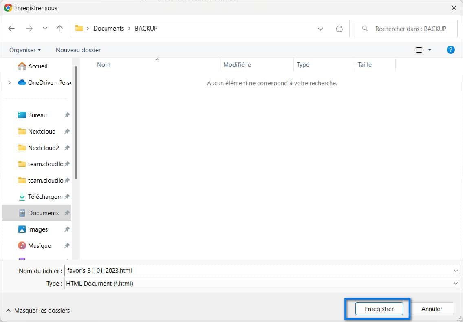Open the Nextcloud2 folder in sidebar
The width and height of the screenshot is (463, 322).
[x=38, y=148]
